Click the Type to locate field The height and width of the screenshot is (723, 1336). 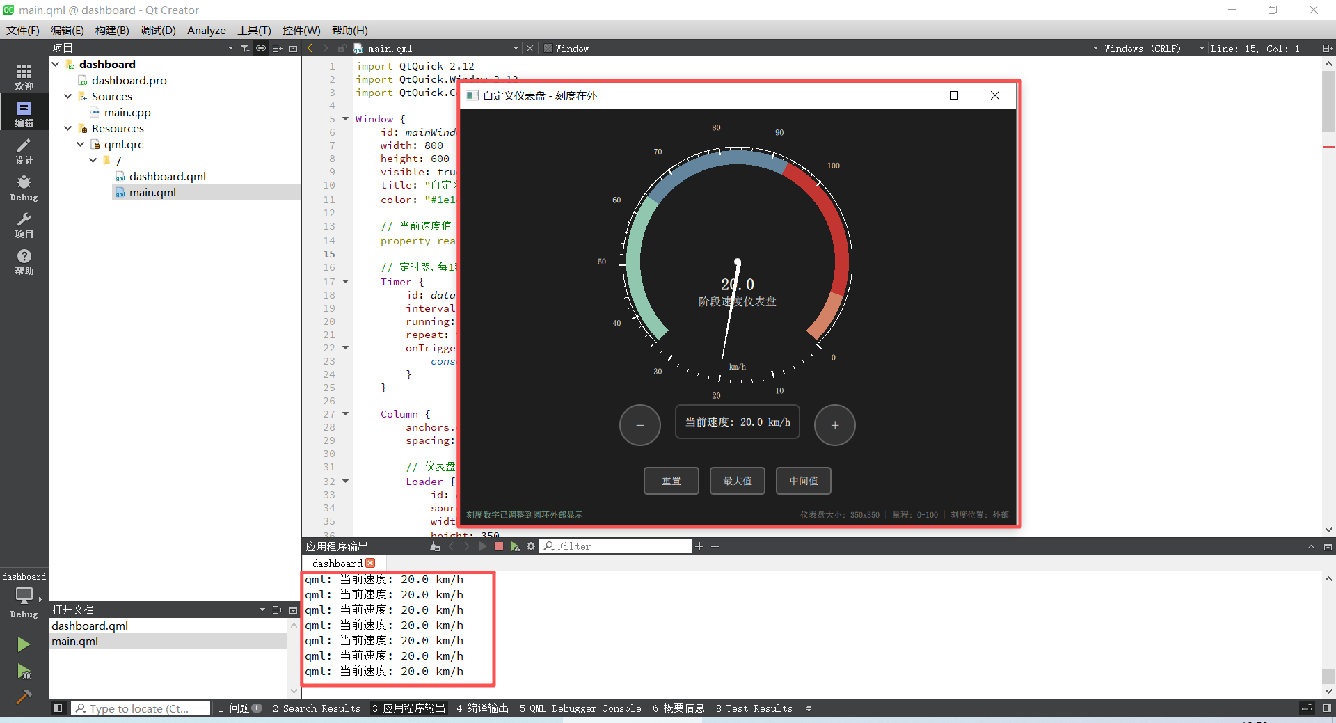[141, 708]
